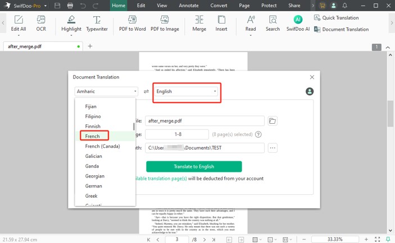395x243 pixels.
Task: Select the after_merge.pdf document tab
Action: tap(43, 46)
